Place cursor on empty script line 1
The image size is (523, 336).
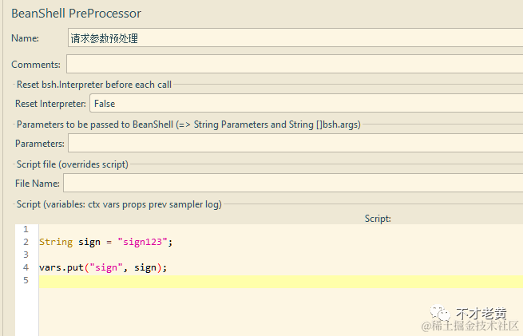point(281,229)
